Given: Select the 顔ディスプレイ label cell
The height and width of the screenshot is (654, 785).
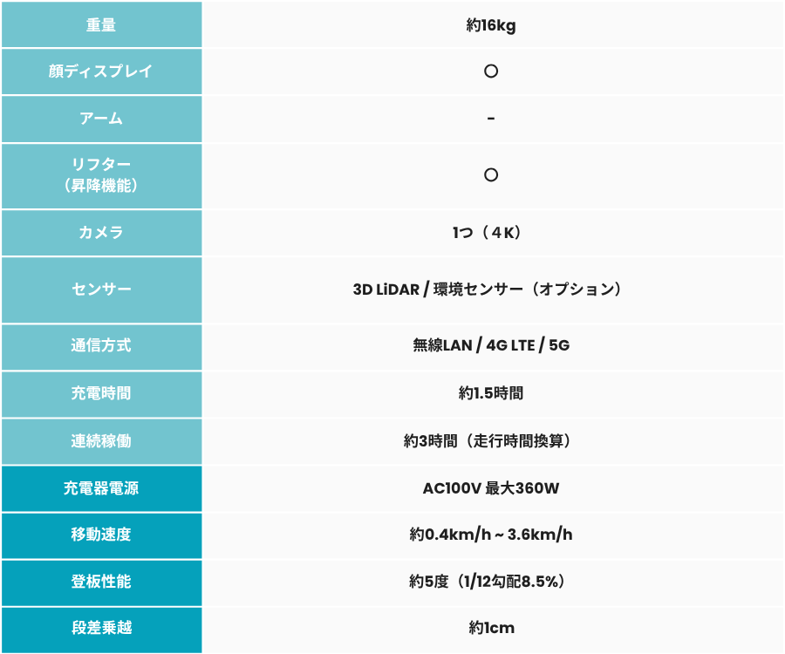Looking at the screenshot, I should tap(101, 72).
